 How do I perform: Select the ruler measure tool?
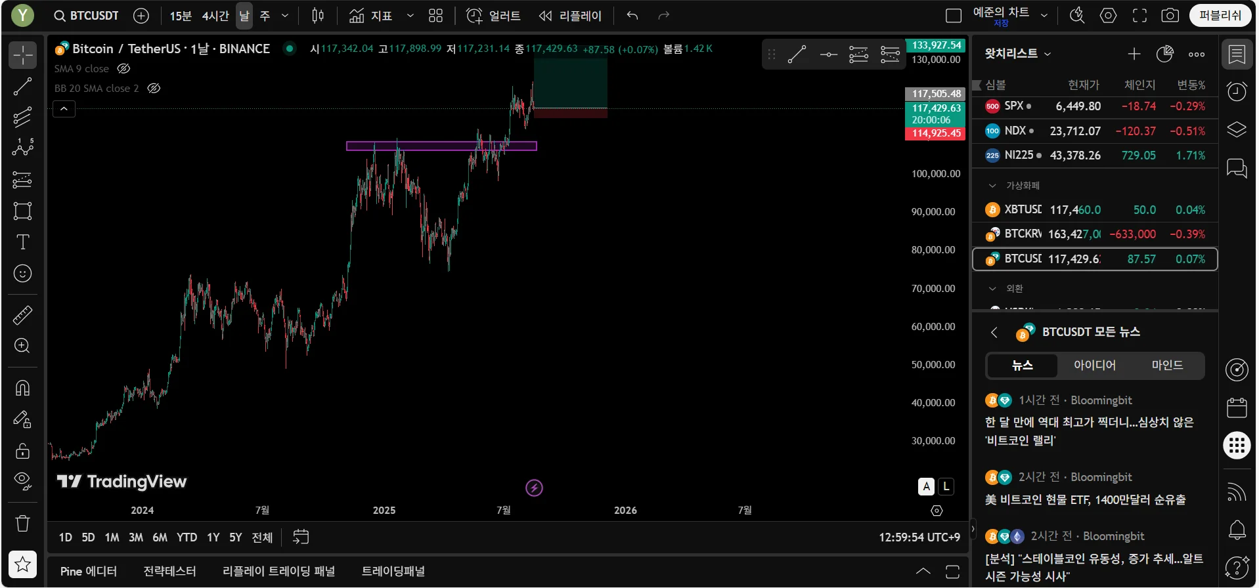coord(23,315)
